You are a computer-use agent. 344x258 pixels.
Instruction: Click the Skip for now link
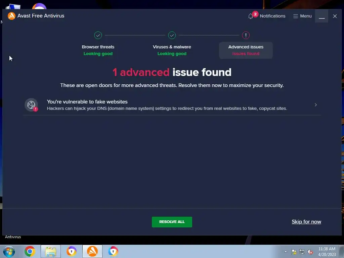[306, 222]
